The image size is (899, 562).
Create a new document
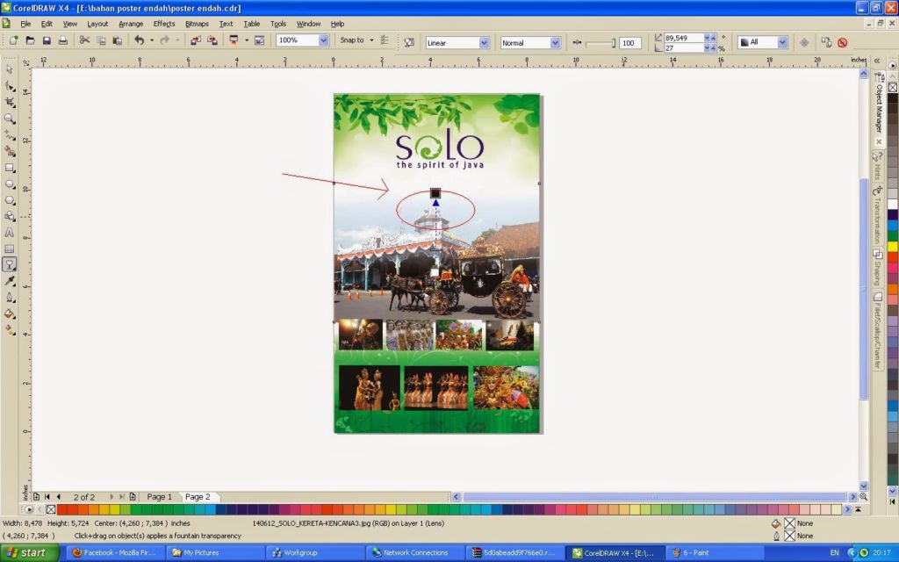coord(14,40)
